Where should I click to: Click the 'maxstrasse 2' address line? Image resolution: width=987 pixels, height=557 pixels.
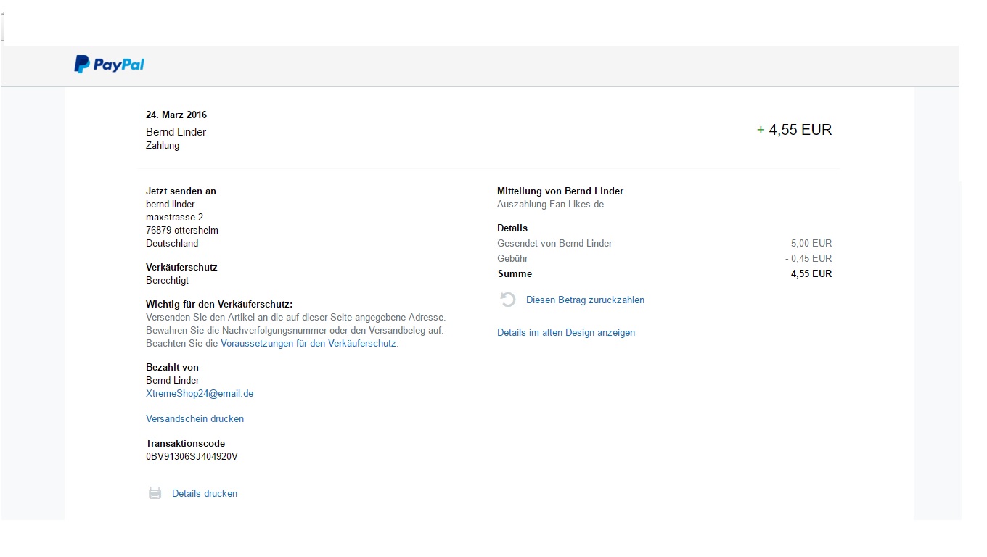tap(174, 217)
